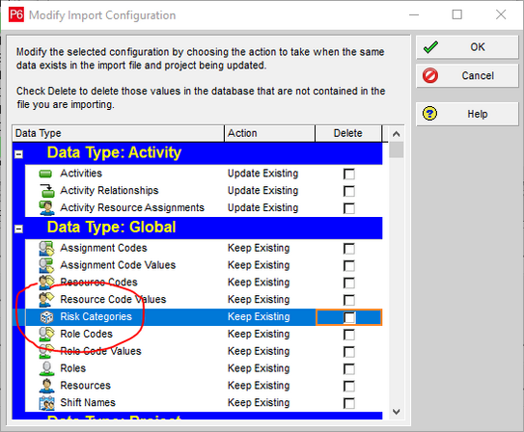This screenshot has width=524, height=432.
Task: Select the Role Codes row label
Action: click(86, 335)
